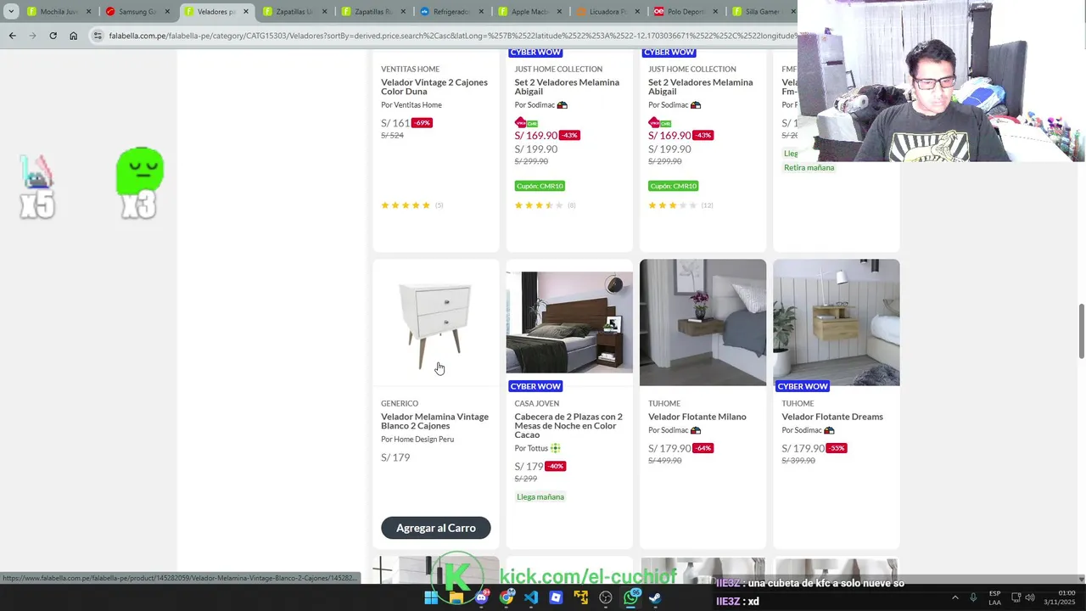Viewport: 1086px width, 611px height.
Task: Show hidden system tray icons
Action: (x=954, y=597)
